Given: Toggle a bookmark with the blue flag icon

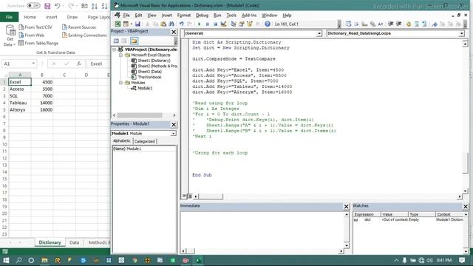Looking at the screenshot, I should coord(435,24).
